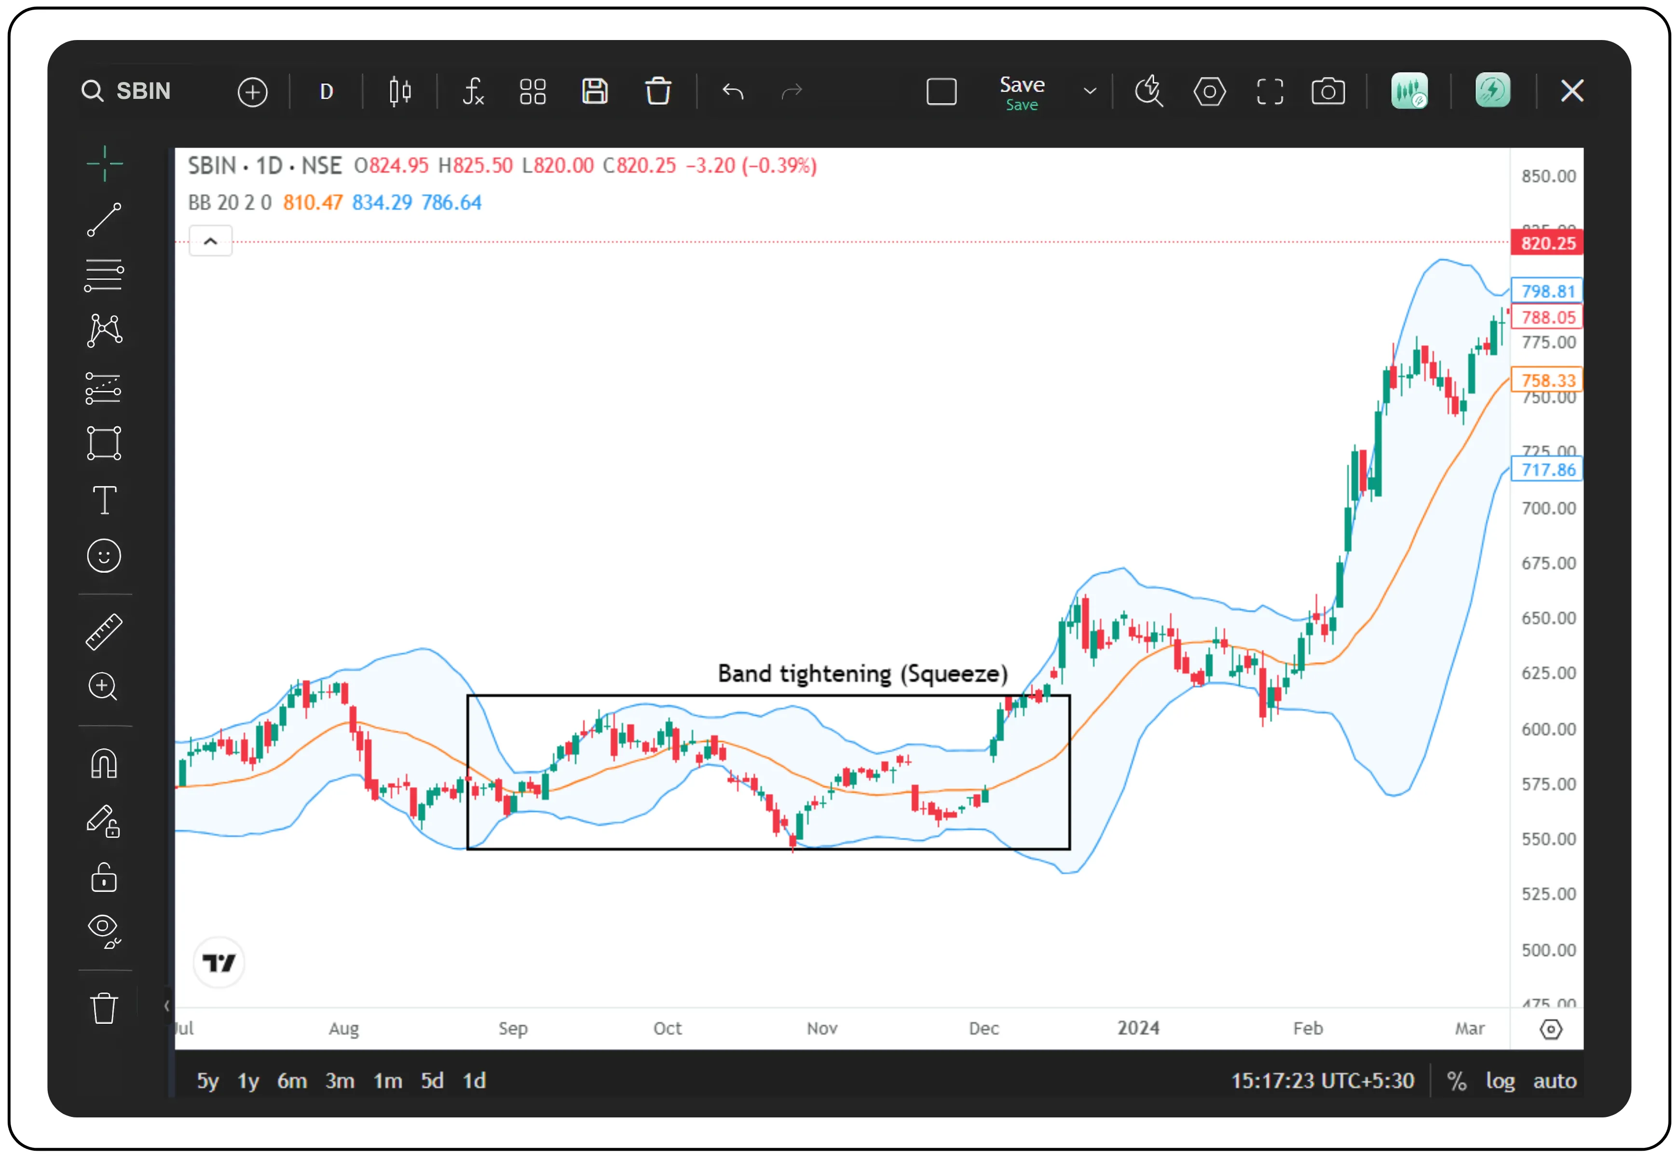Select the text annotation tool

click(x=104, y=500)
